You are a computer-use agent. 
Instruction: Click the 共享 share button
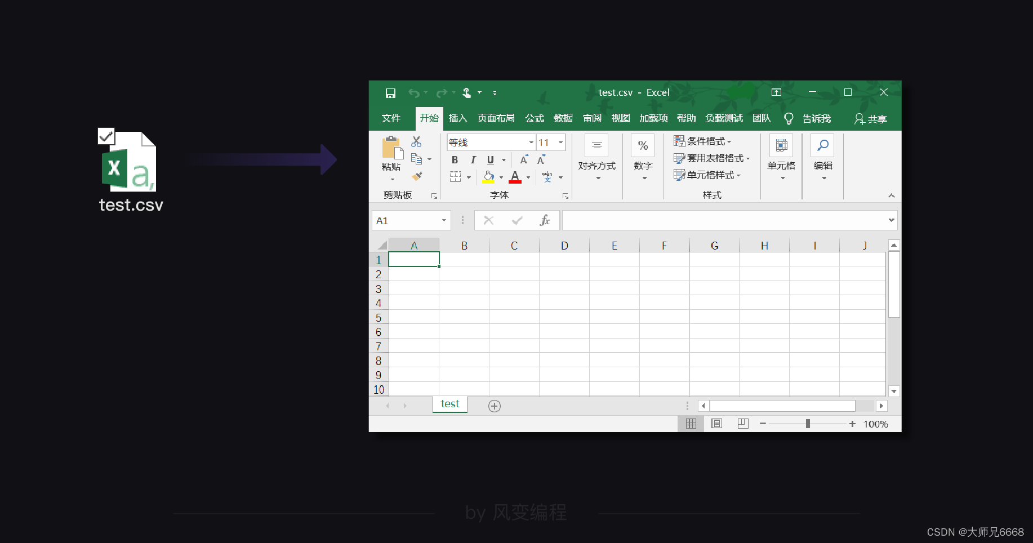click(871, 119)
